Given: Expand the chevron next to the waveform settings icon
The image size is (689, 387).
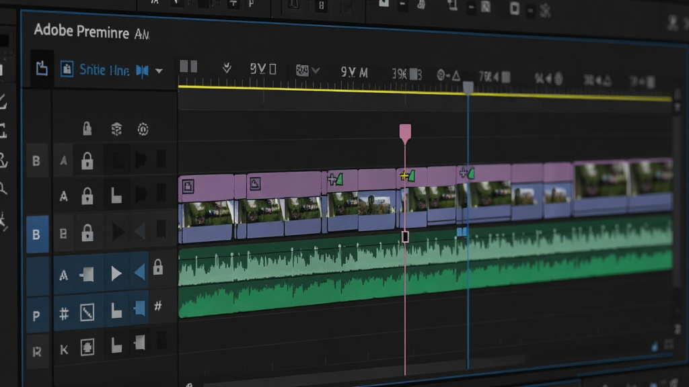Looking at the screenshot, I should (x=316, y=70).
